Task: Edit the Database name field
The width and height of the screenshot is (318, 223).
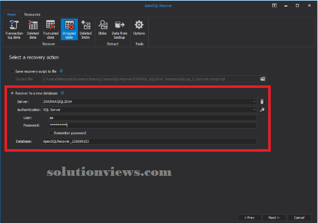Action: [149, 141]
